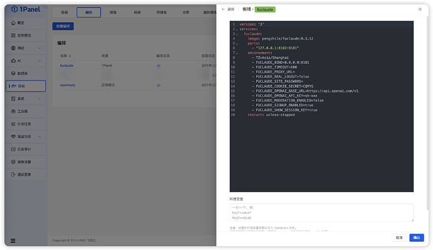Switch to the 容器 tab at top
Image resolution: width=433 pixels, height=250 pixels.
(x=65, y=13)
